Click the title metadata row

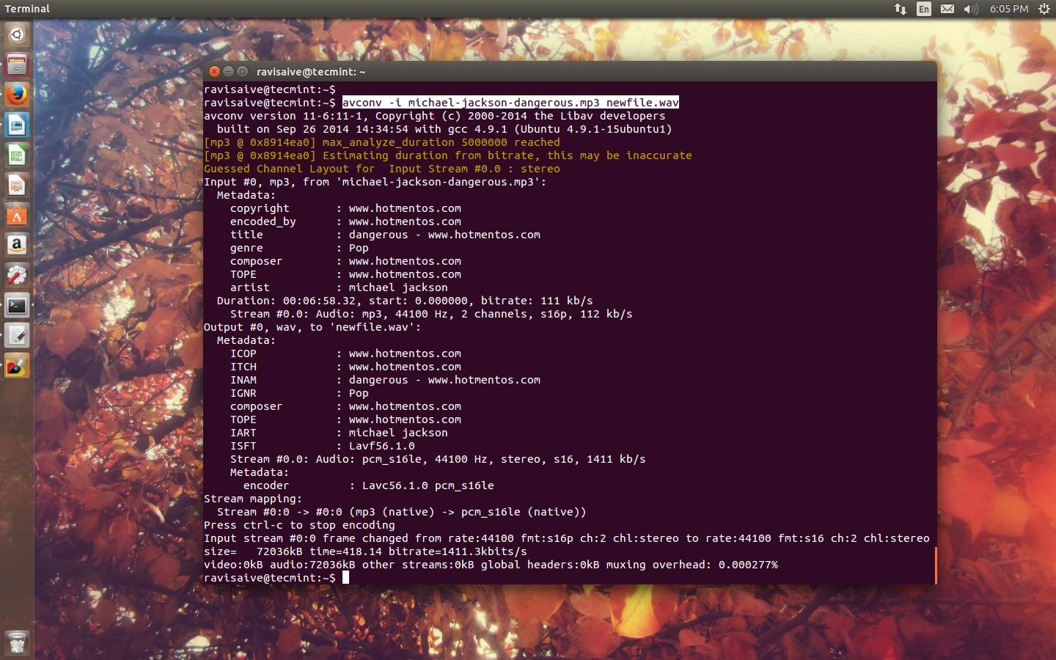click(x=385, y=235)
